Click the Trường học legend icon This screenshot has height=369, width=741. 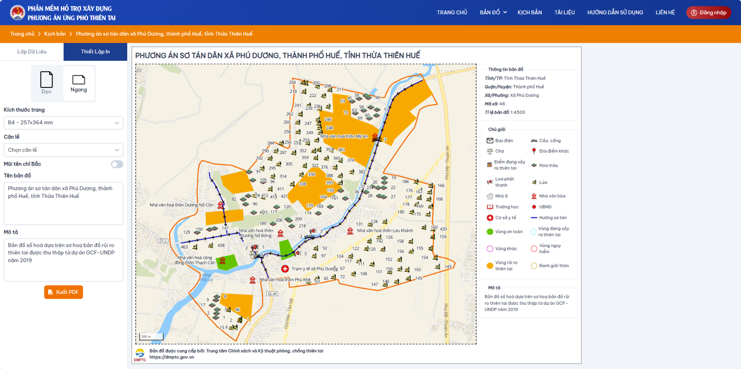pyautogui.click(x=490, y=207)
